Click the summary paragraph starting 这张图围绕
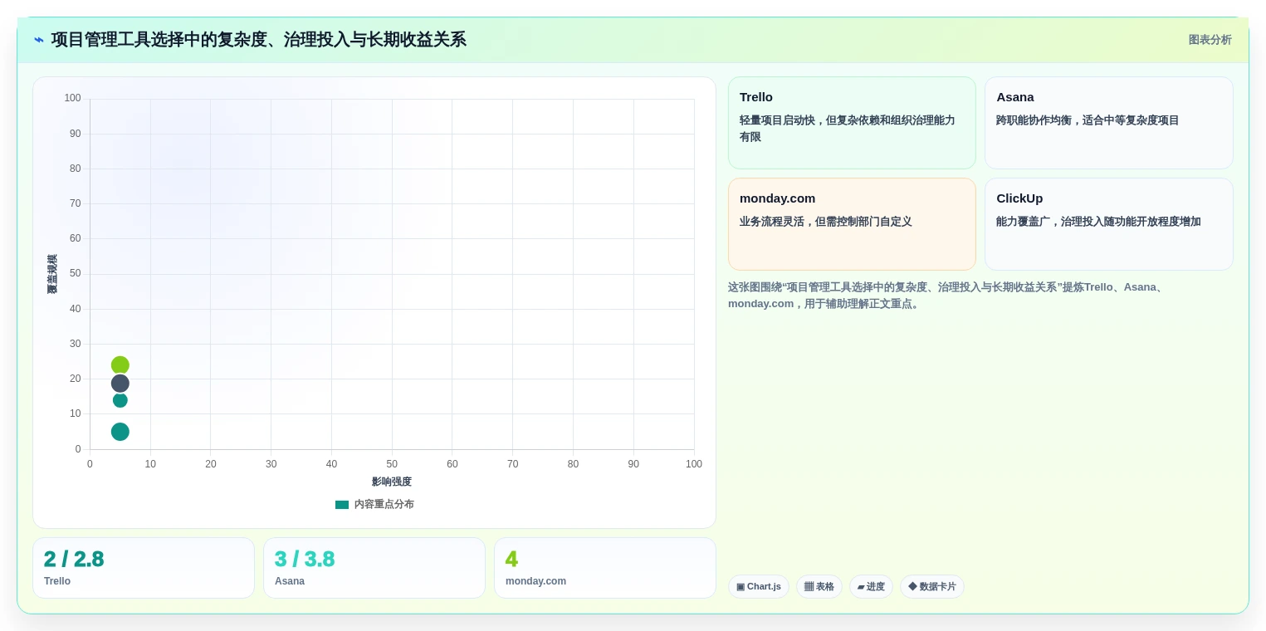Image resolution: width=1266 pixels, height=631 pixels. click(x=946, y=296)
